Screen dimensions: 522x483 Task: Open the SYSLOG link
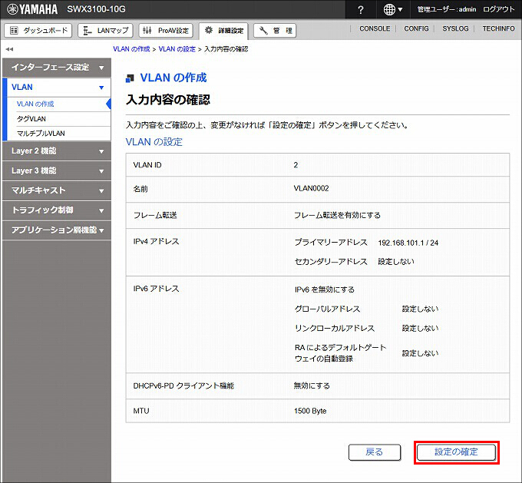(x=455, y=28)
